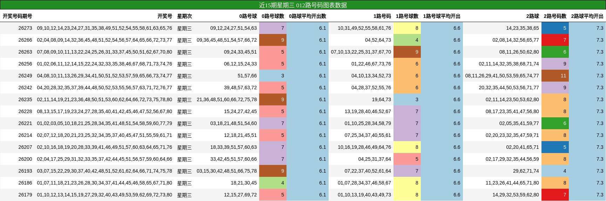Select period number 26249

pyautogui.click(x=25, y=76)
